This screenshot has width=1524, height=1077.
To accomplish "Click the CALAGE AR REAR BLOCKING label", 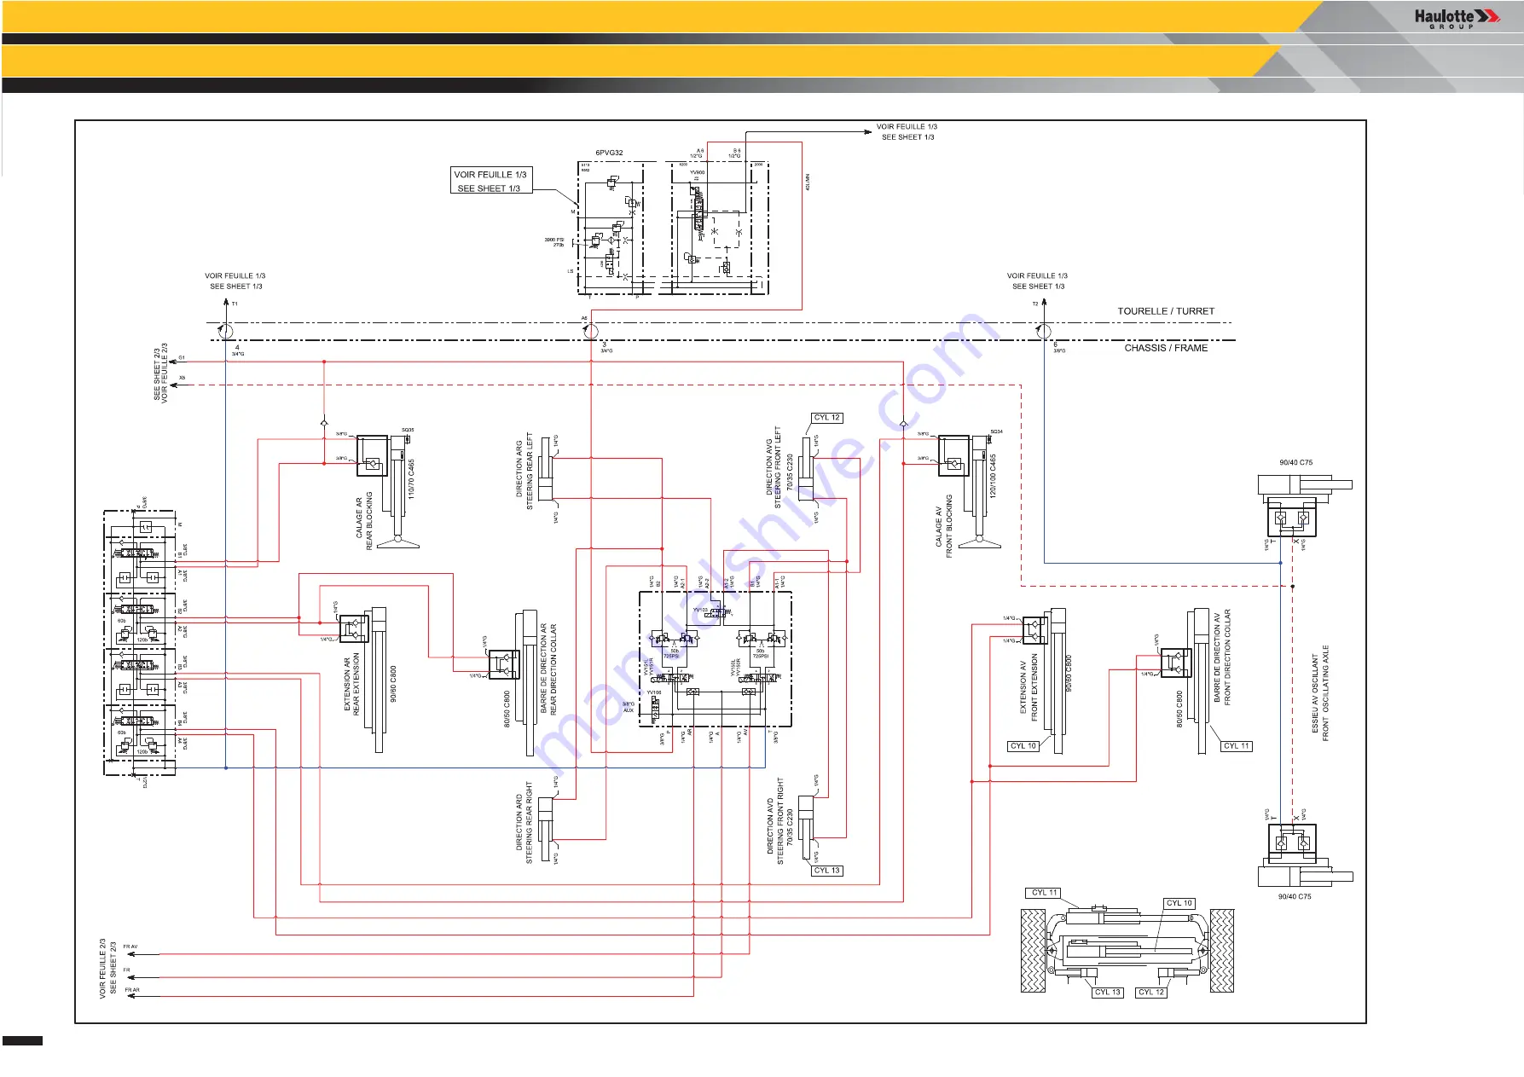I will tap(364, 521).
